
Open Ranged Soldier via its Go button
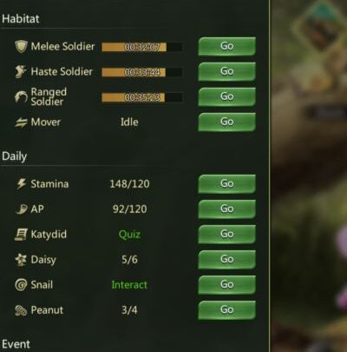click(227, 96)
